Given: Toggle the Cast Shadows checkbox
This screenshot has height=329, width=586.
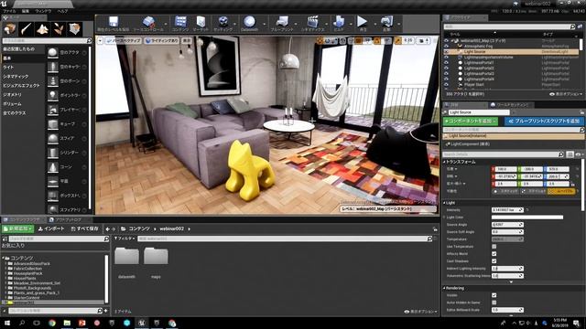Looking at the screenshot, I should click(494, 261).
